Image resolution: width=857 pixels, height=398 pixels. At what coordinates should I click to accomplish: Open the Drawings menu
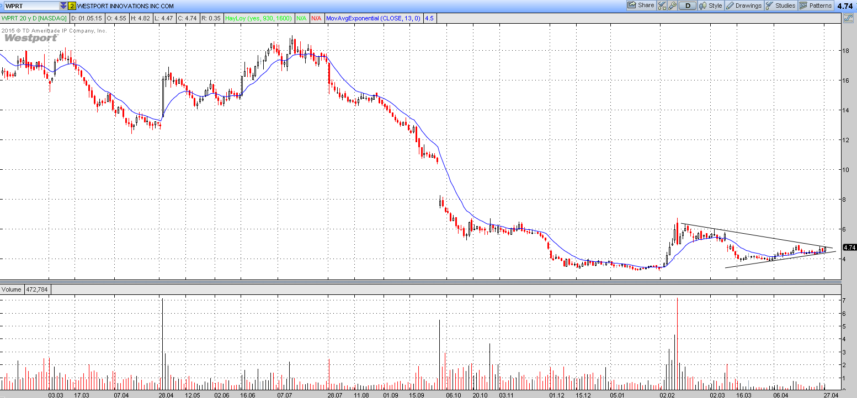[x=744, y=6]
